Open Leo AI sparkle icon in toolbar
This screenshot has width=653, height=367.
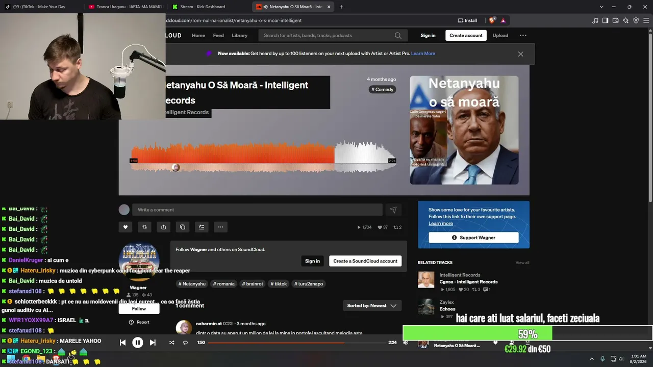pos(626,20)
